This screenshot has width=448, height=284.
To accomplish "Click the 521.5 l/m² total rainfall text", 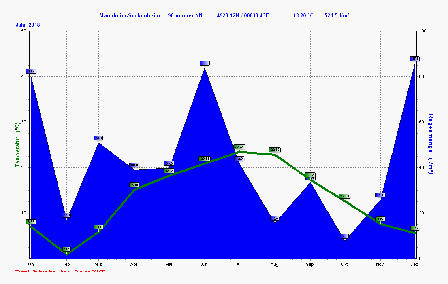I will (x=337, y=15).
